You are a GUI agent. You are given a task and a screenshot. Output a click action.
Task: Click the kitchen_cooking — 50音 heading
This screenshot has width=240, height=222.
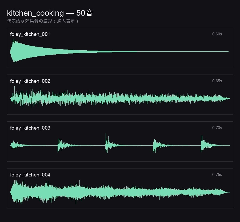click(x=50, y=13)
